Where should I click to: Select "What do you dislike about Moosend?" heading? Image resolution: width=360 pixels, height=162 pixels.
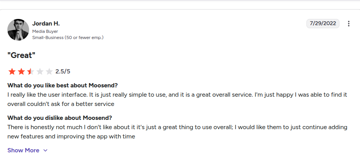(59, 118)
